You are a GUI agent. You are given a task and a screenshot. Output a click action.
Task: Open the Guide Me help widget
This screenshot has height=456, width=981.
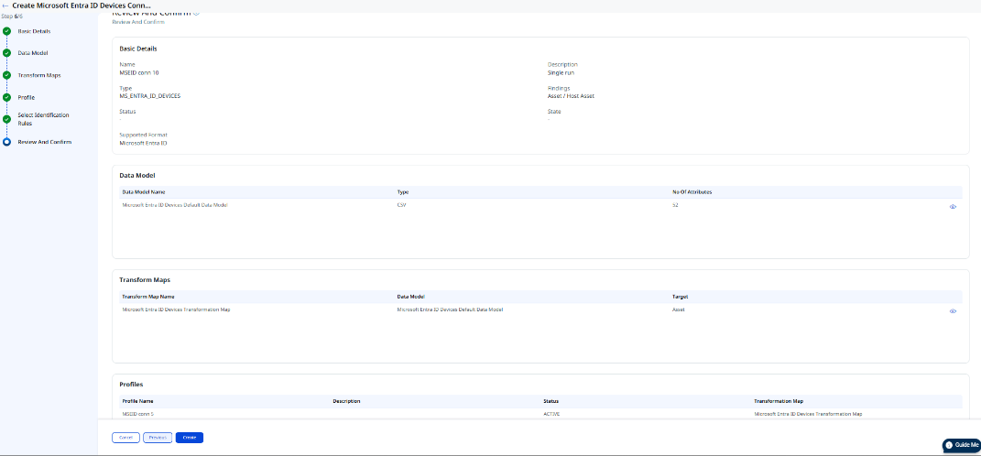(961, 445)
